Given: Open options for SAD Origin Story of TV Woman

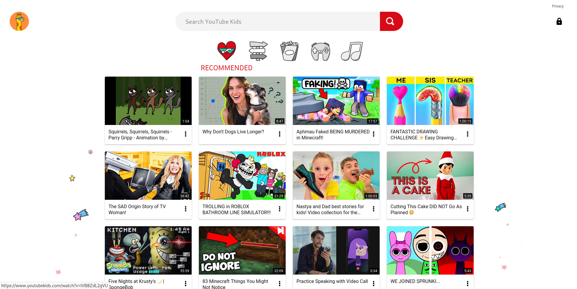Looking at the screenshot, I should pos(186,209).
